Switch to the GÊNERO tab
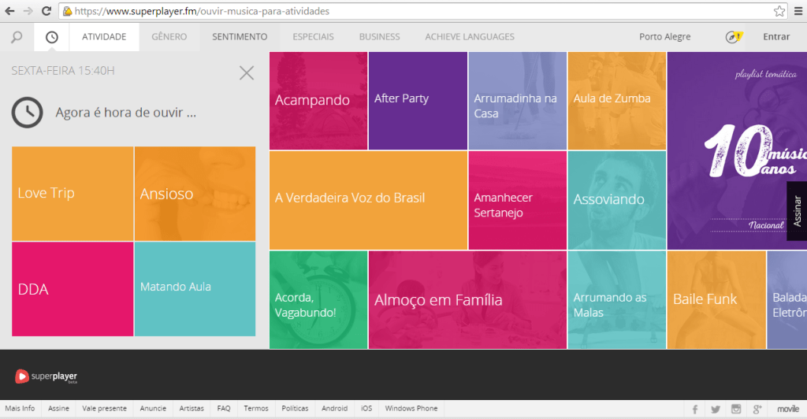This screenshot has height=419, width=807. coord(169,37)
